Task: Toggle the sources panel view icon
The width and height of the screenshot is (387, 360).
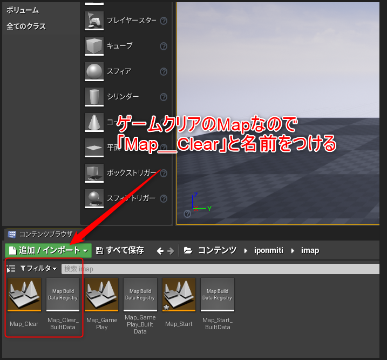Action: coord(11,269)
